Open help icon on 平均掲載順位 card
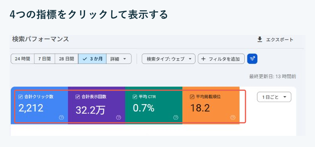The height and width of the screenshot is (147, 315). click(x=233, y=118)
